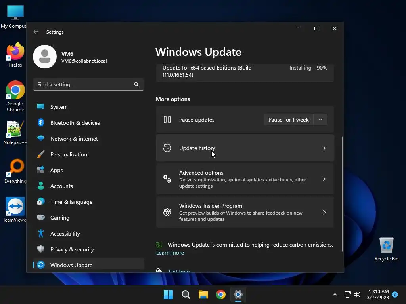Click the network tray icon
406x304 pixels.
click(x=347, y=294)
